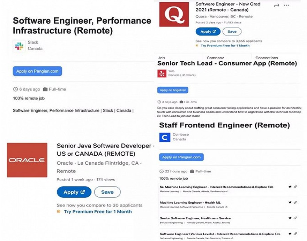Copy link for Software Engineer (Various Levels) job
This screenshot has height=241, width=307.
click(295, 234)
